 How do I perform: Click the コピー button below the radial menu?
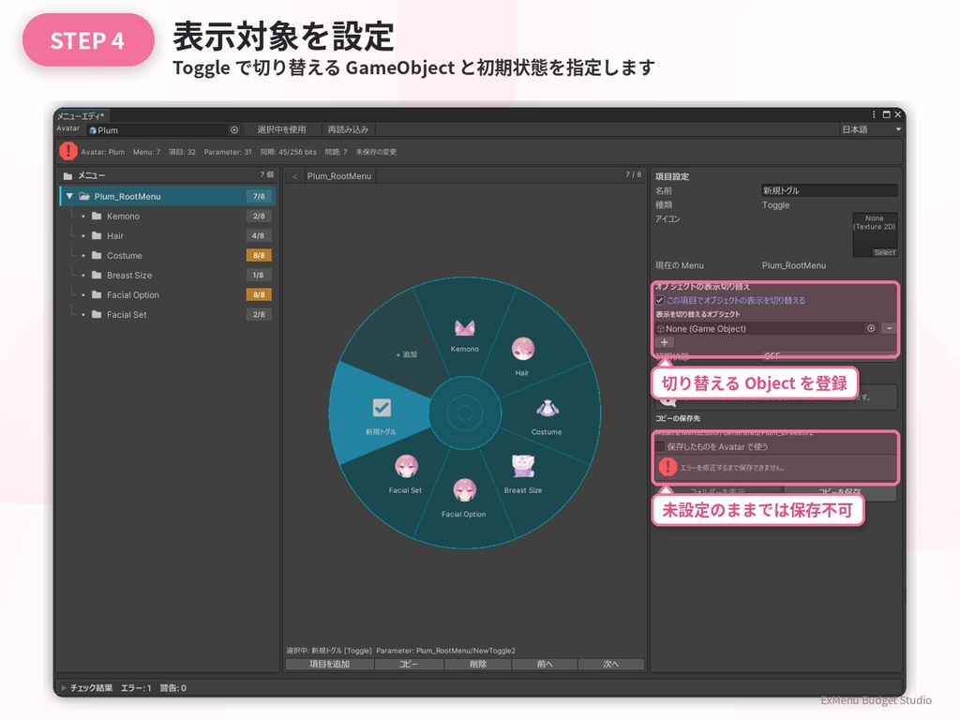point(409,665)
